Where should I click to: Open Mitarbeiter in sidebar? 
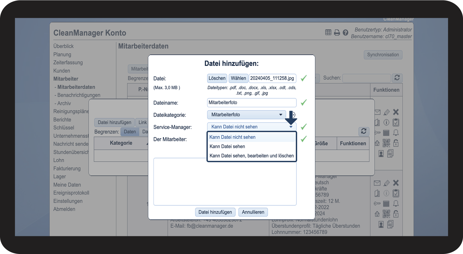click(66, 79)
